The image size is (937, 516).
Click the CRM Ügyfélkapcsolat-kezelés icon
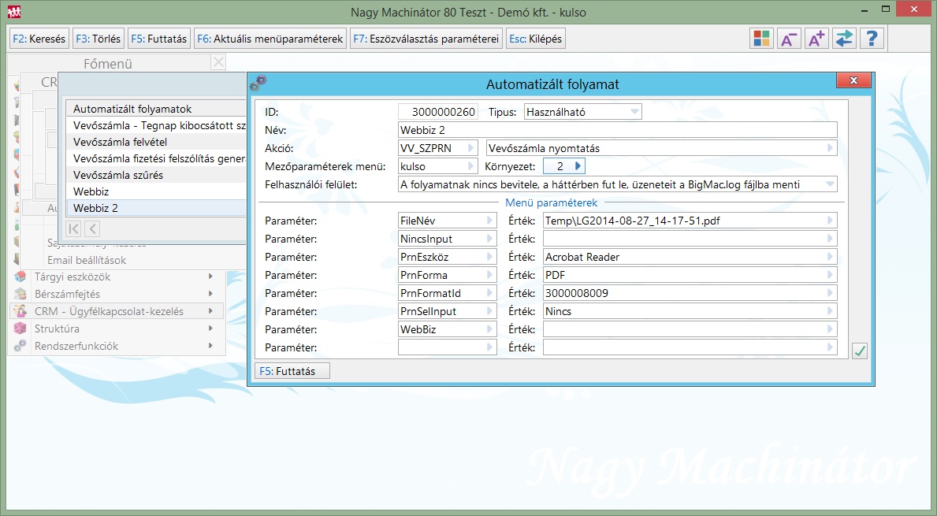pyautogui.click(x=21, y=311)
